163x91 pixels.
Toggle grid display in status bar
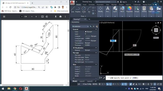click(100, 84)
